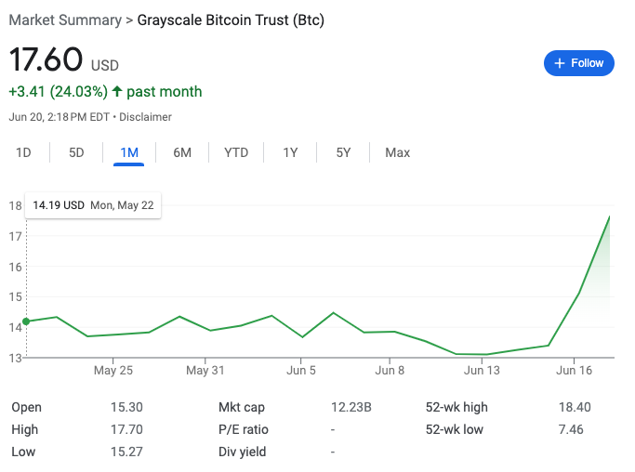Click the Jun 16 axis label
Image resolution: width=635 pixels, height=472 pixels.
(574, 371)
